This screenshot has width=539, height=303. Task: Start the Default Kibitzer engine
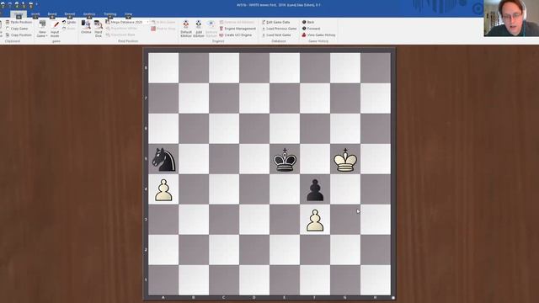coord(186,29)
